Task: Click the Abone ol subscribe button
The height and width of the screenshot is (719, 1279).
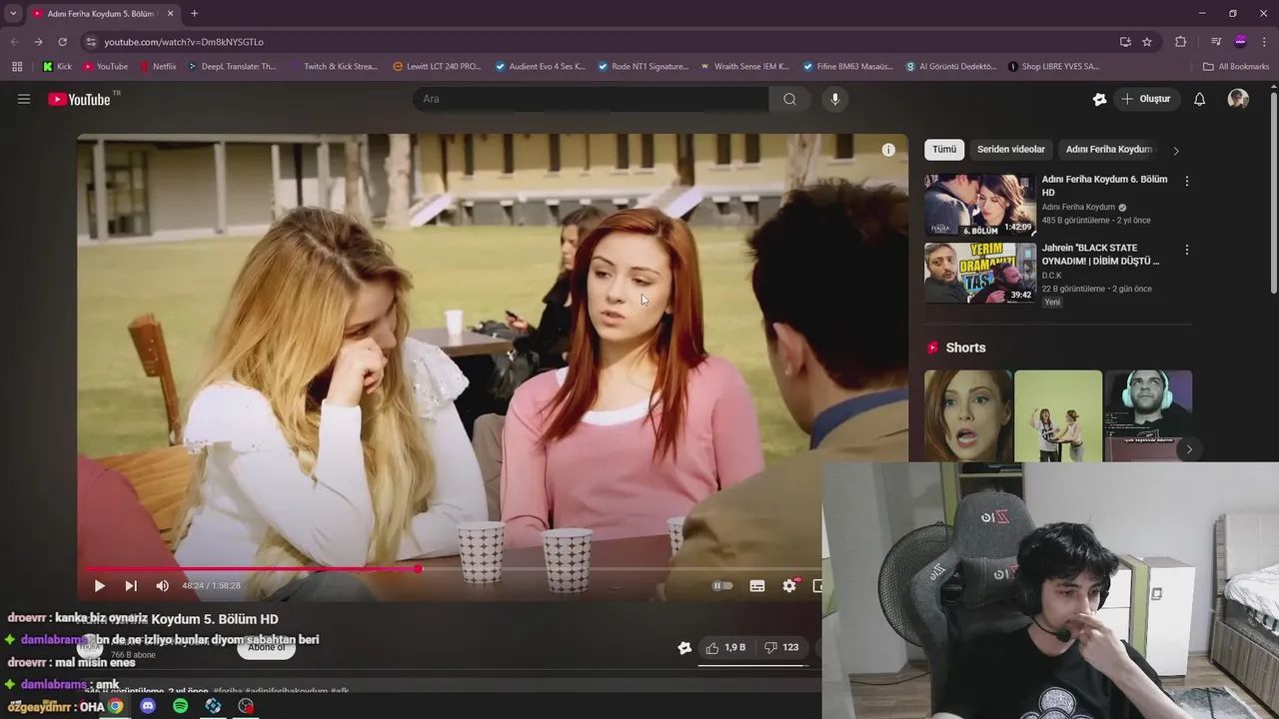Action: (266, 648)
